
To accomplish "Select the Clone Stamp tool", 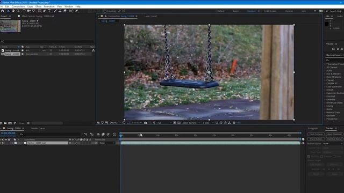I will (60, 11).
